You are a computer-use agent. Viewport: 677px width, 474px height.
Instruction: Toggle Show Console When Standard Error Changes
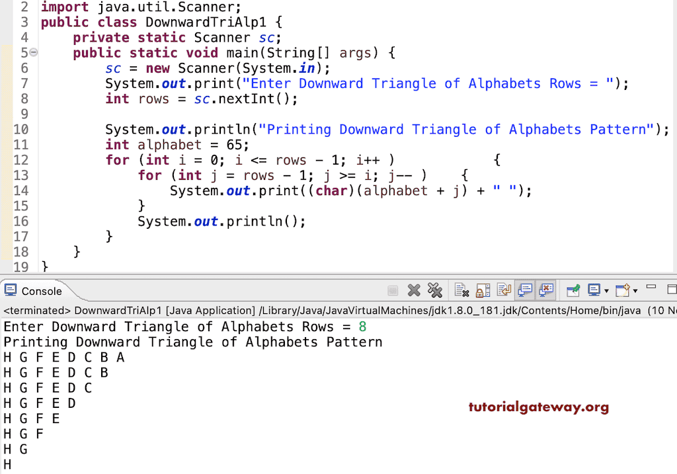pyautogui.click(x=544, y=290)
